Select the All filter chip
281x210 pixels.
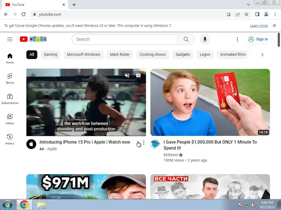(32, 54)
